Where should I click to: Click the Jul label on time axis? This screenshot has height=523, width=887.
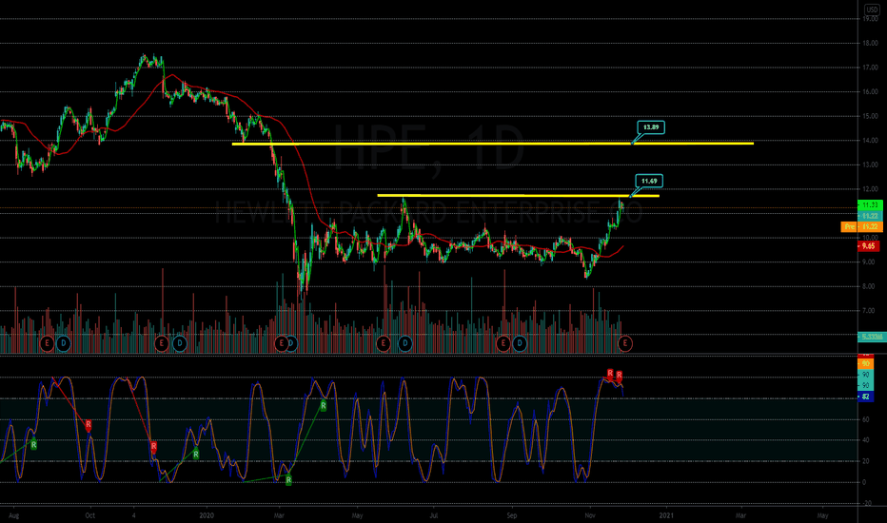click(x=433, y=515)
